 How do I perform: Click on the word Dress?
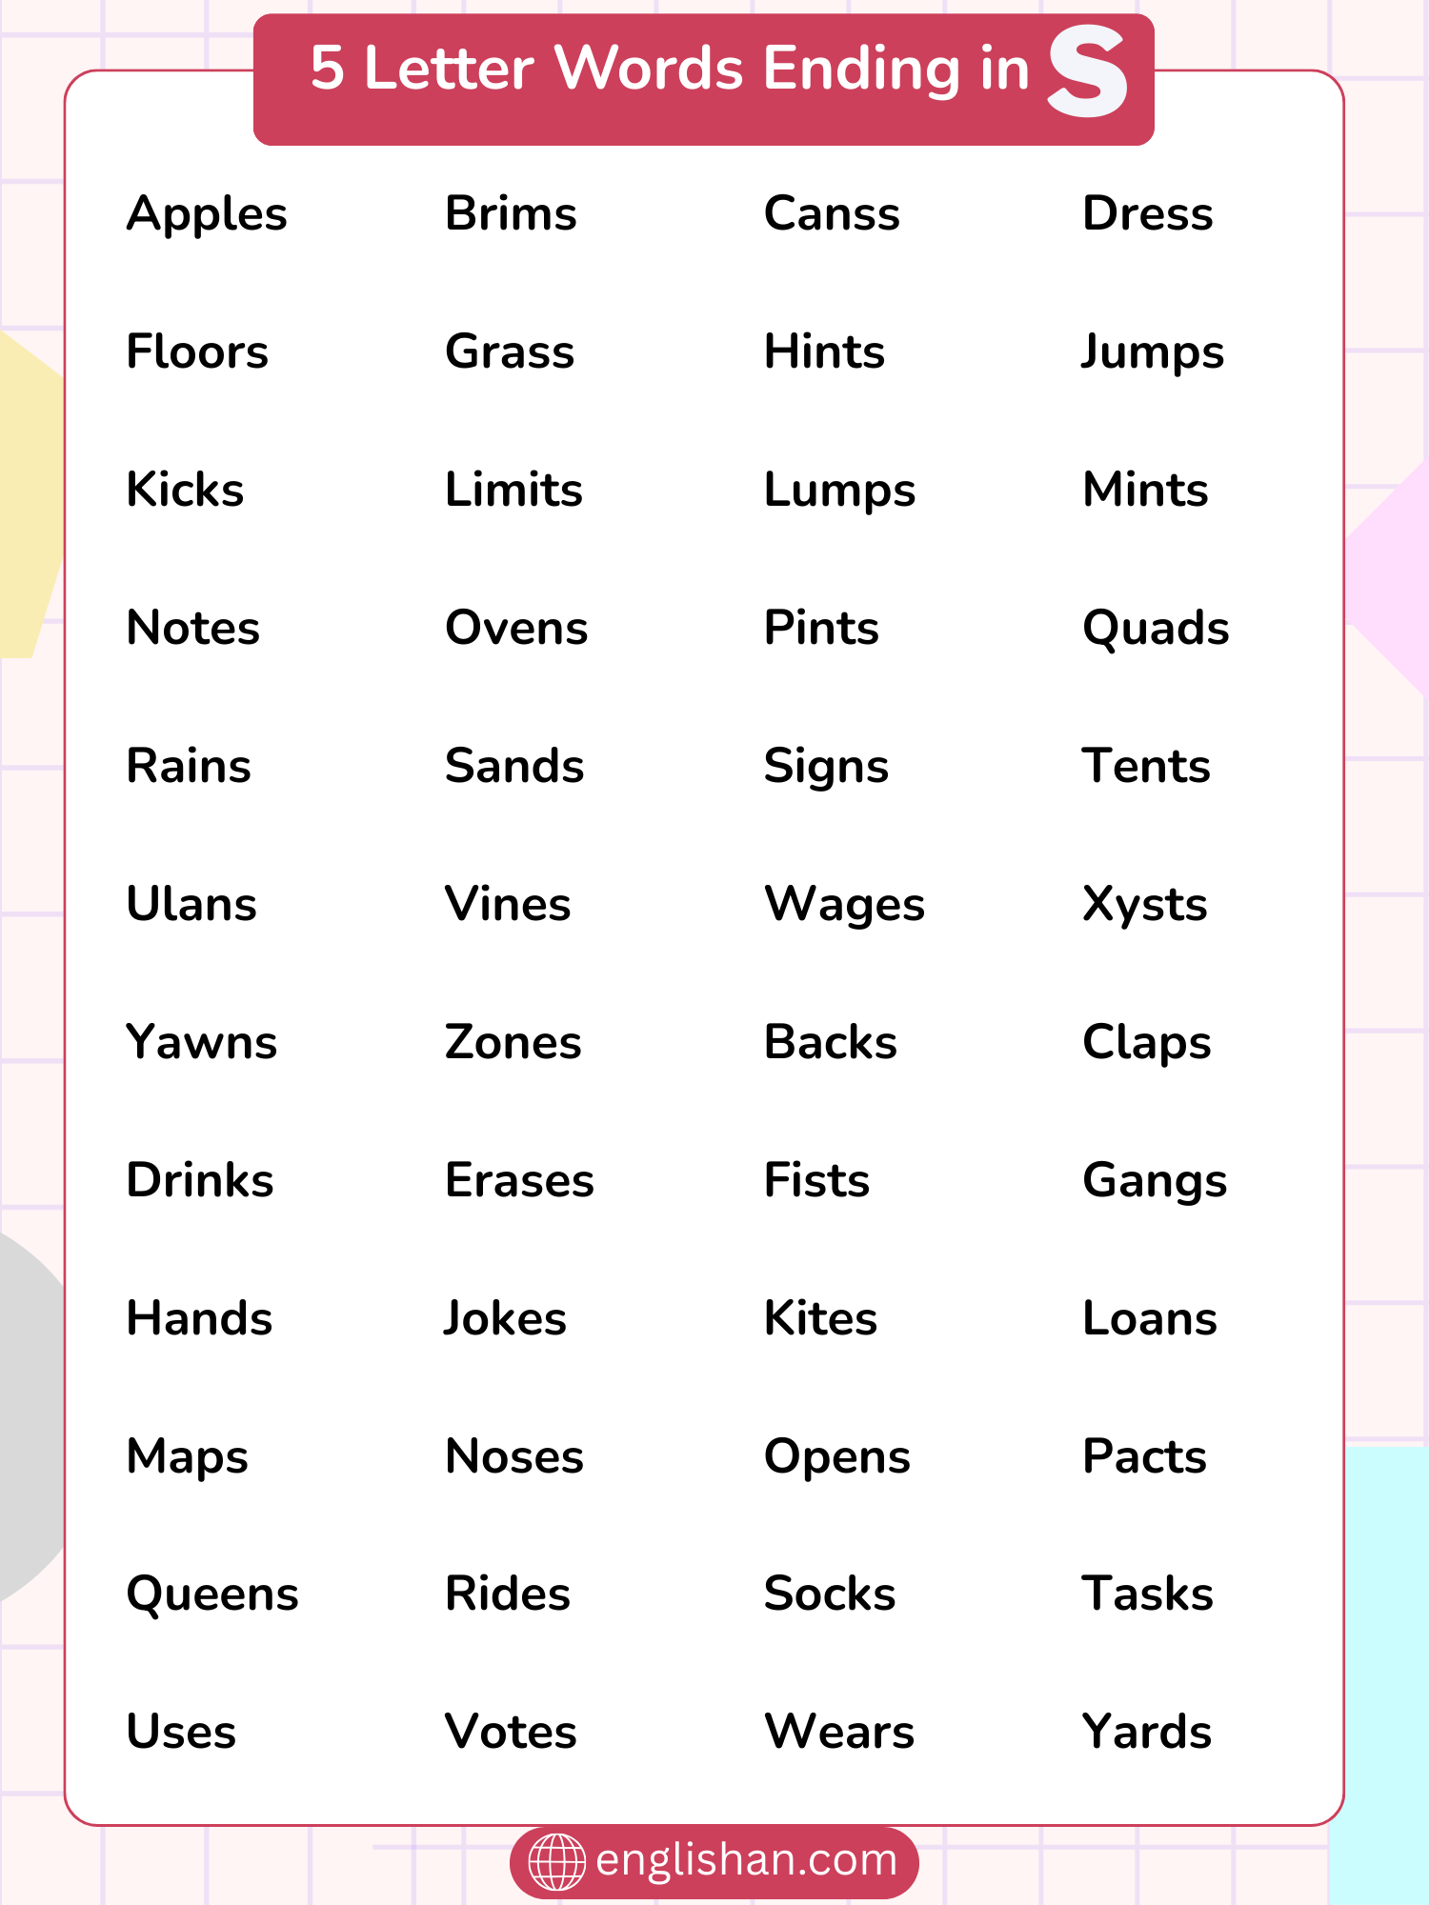(1148, 214)
